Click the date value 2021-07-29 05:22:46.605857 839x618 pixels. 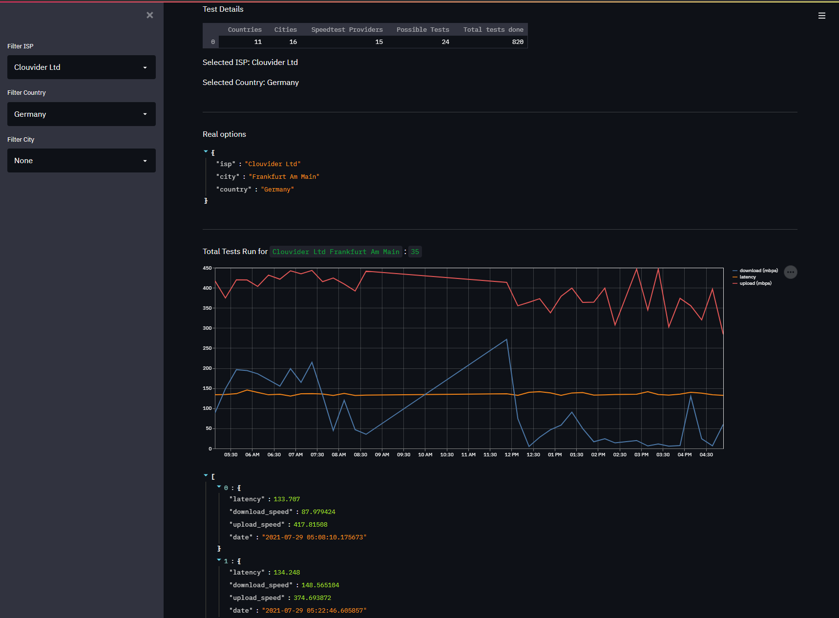coord(315,611)
